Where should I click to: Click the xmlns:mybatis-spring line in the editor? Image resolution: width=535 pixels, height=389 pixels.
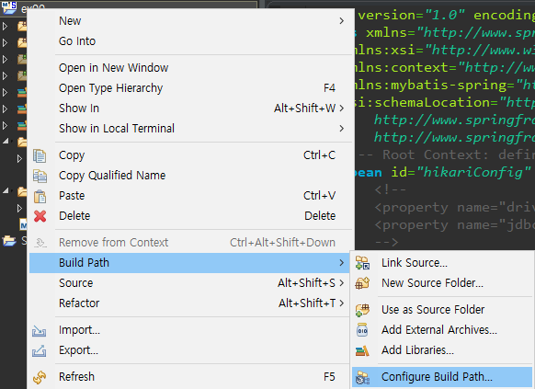pos(445,85)
